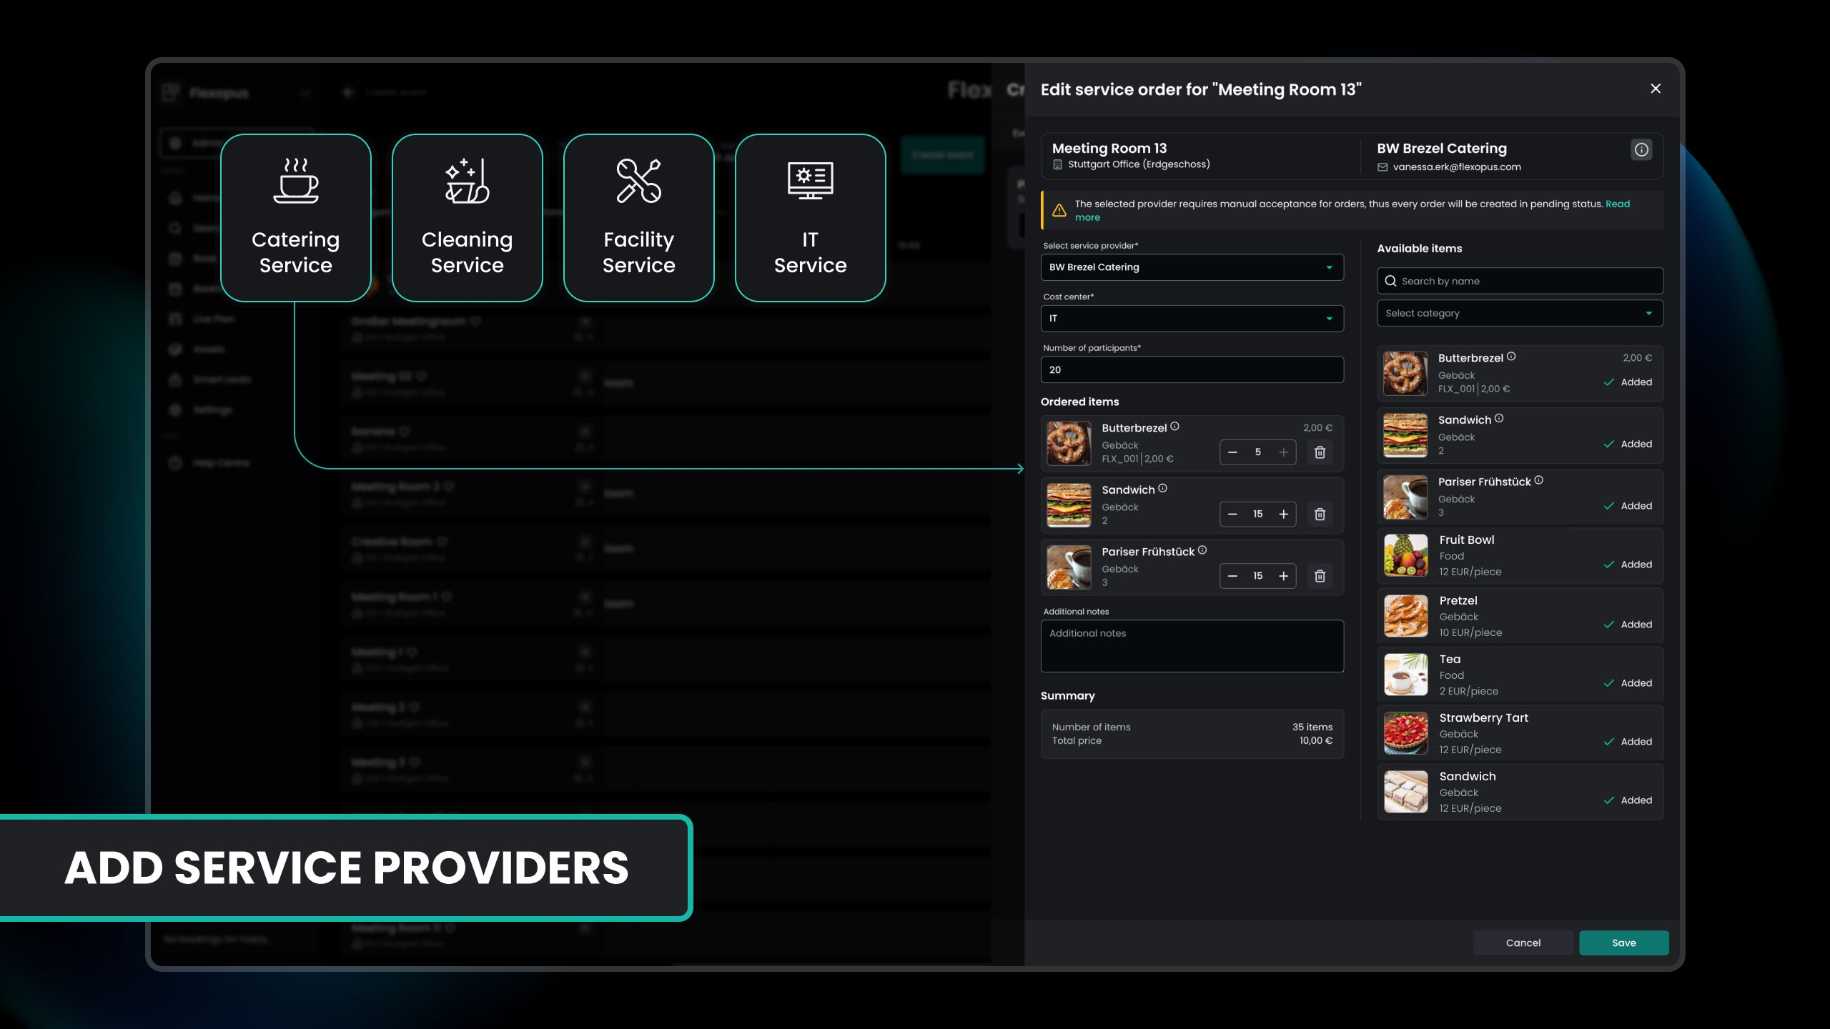This screenshot has width=1830, height=1029.
Task: Increase Sandwich quantity with plus button
Action: [x=1284, y=514]
